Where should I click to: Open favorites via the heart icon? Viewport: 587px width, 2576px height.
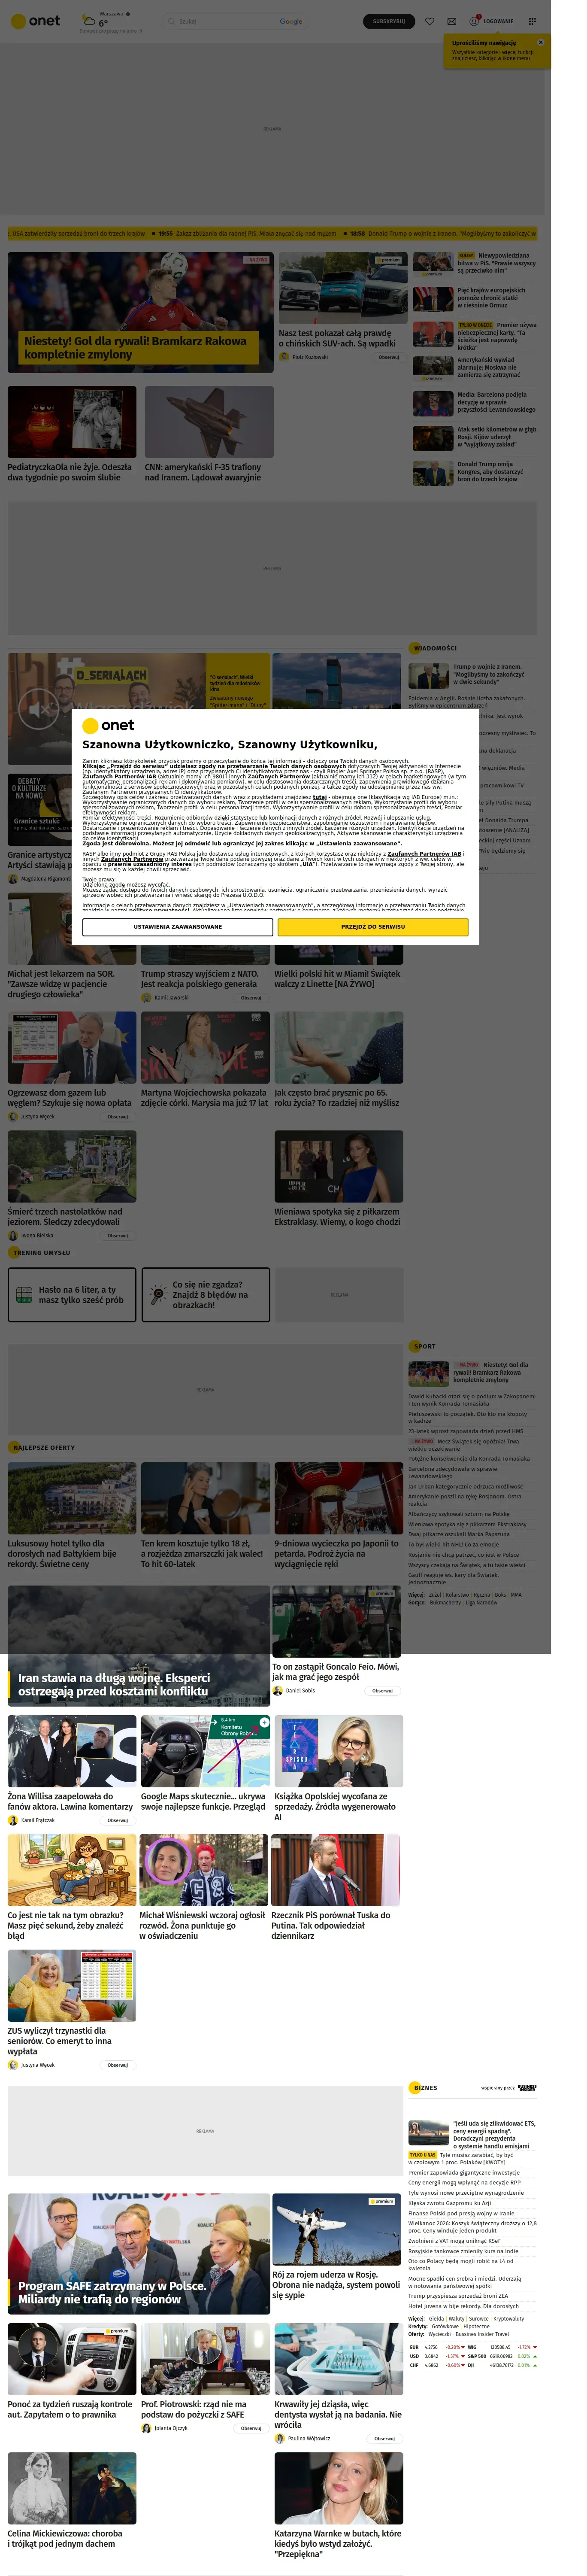[x=430, y=21]
